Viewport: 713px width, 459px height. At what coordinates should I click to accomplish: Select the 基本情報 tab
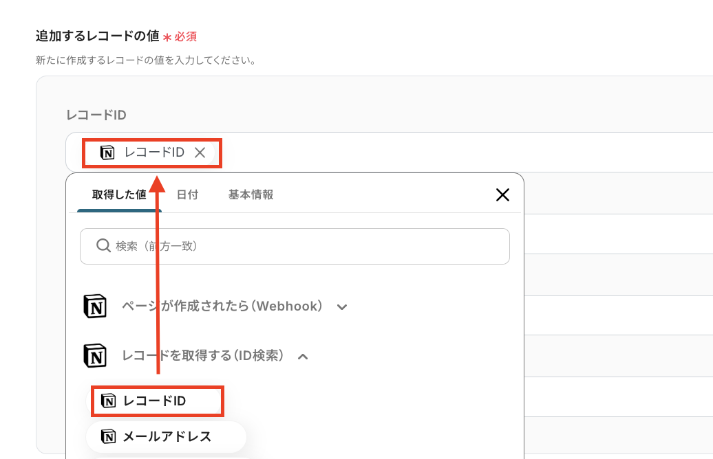pos(251,194)
